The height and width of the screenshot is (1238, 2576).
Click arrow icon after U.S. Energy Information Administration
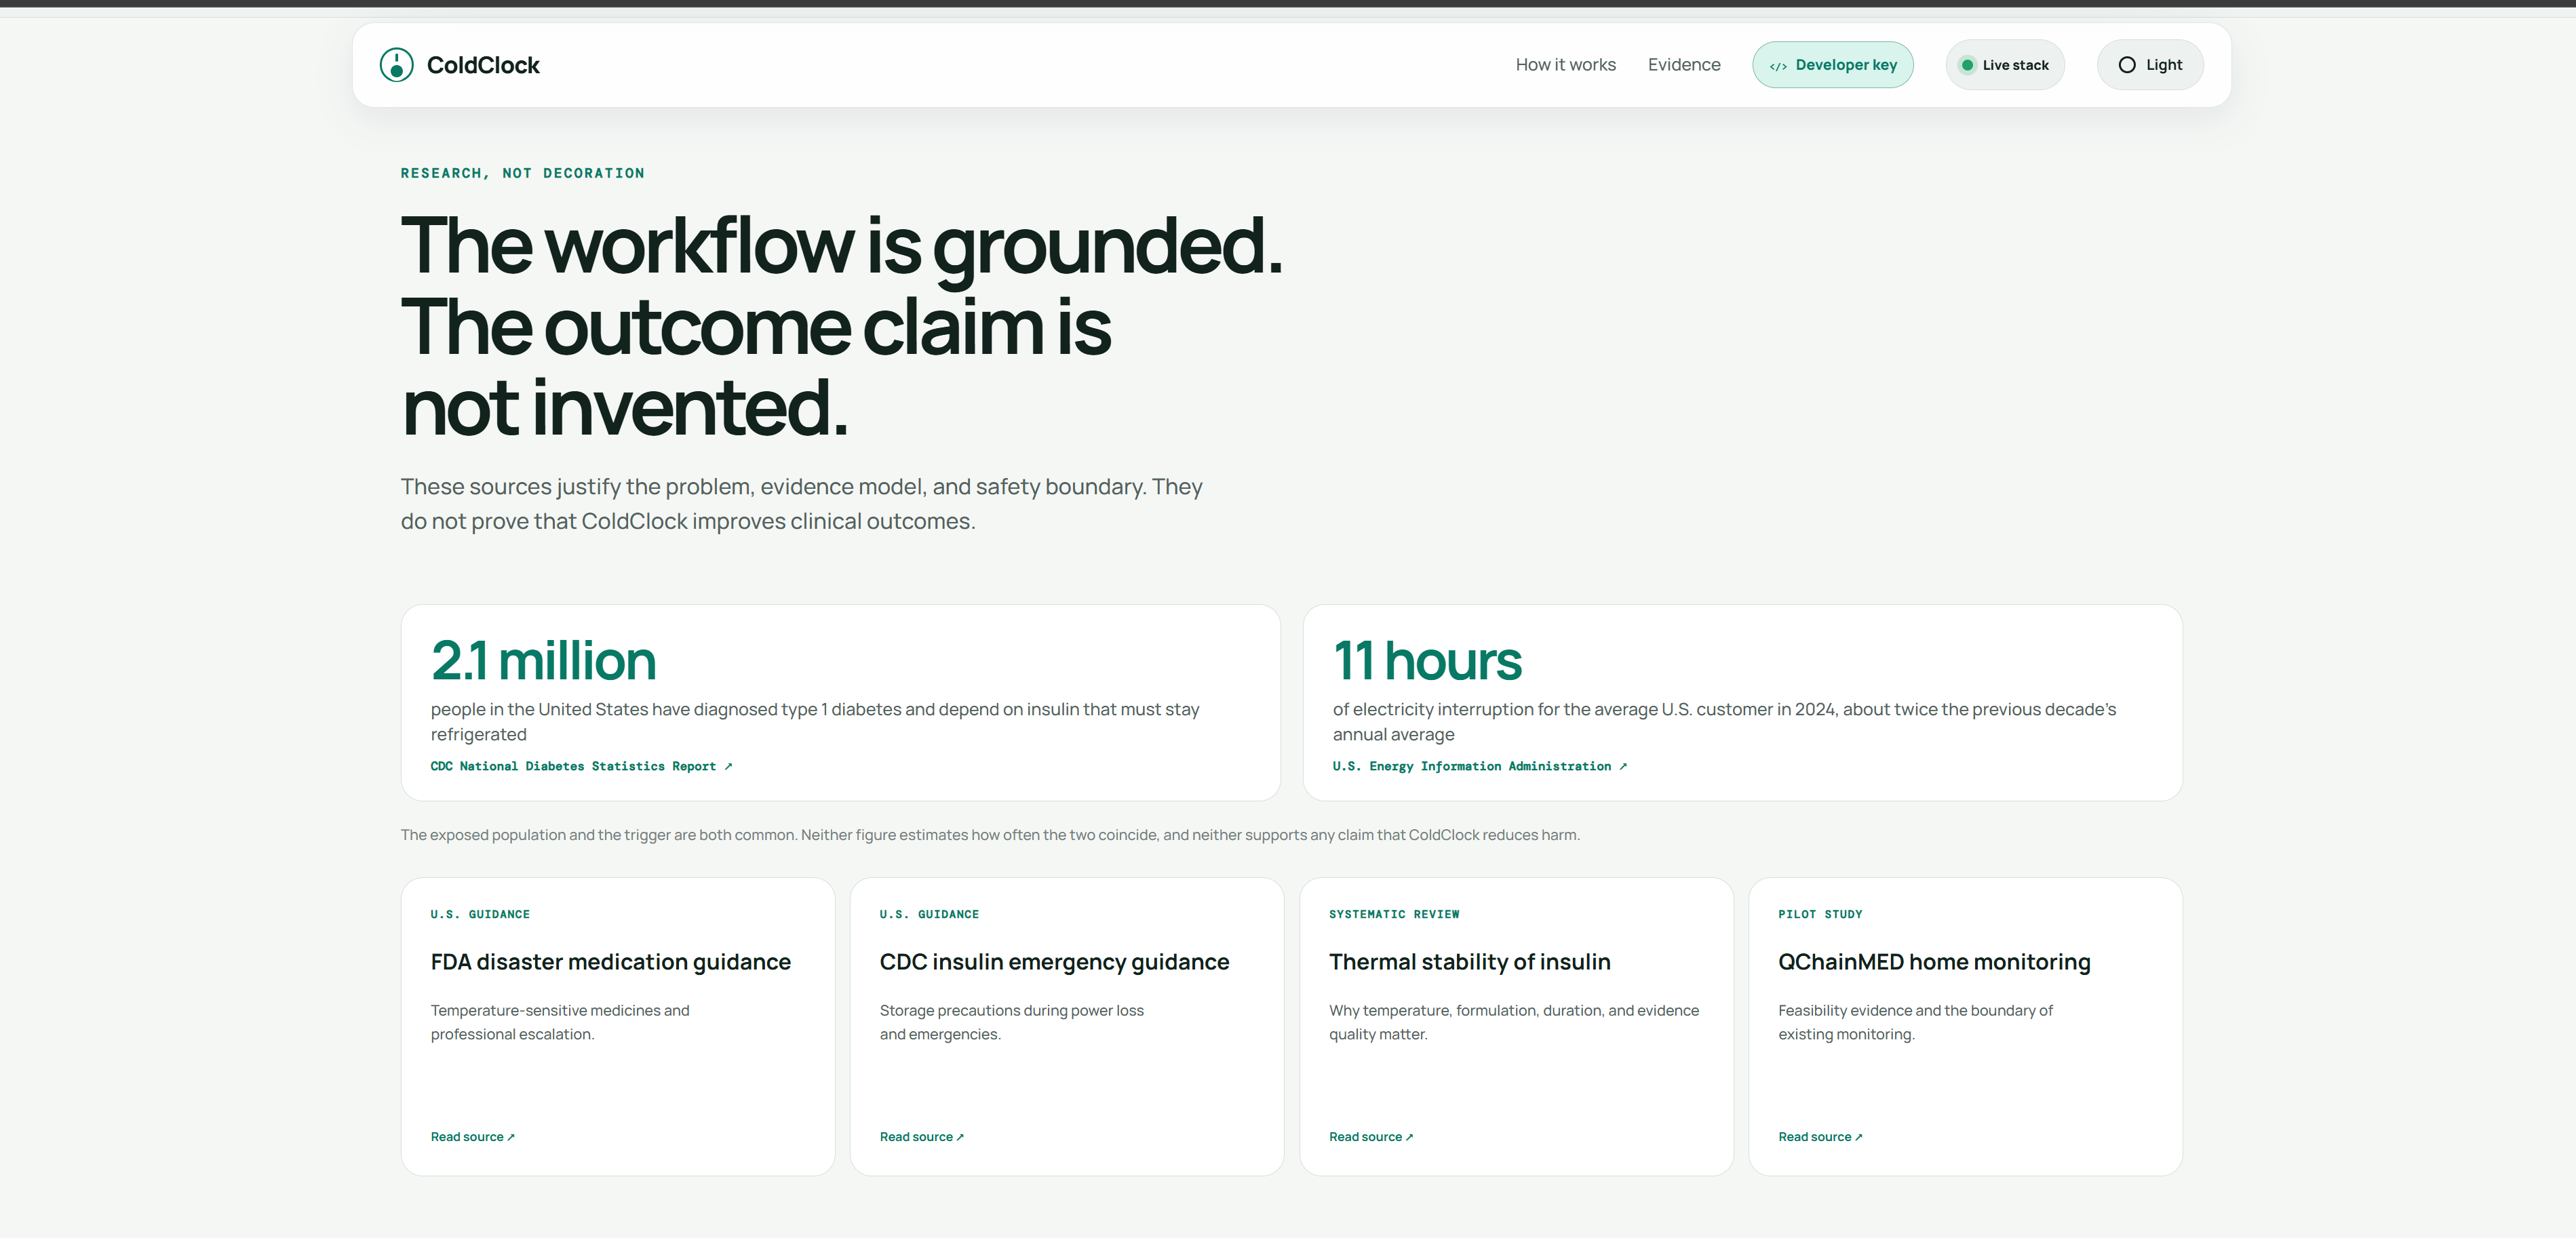pyautogui.click(x=1622, y=766)
